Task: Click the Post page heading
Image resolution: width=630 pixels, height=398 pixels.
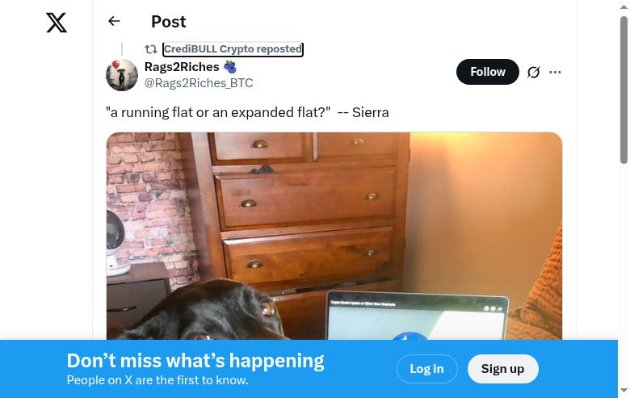Action: pos(168,22)
